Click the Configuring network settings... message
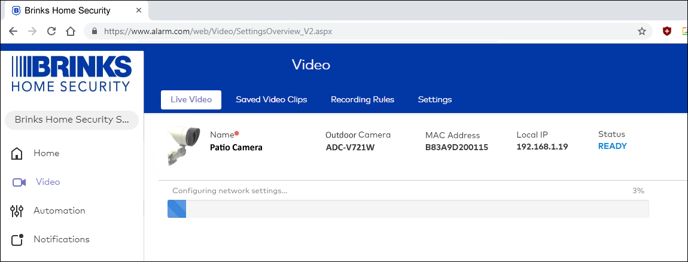 (x=230, y=191)
